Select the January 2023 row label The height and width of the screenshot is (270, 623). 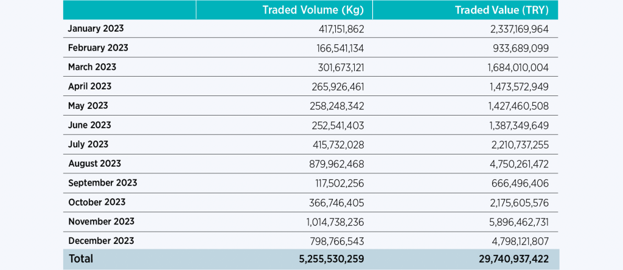tap(97, 29)
